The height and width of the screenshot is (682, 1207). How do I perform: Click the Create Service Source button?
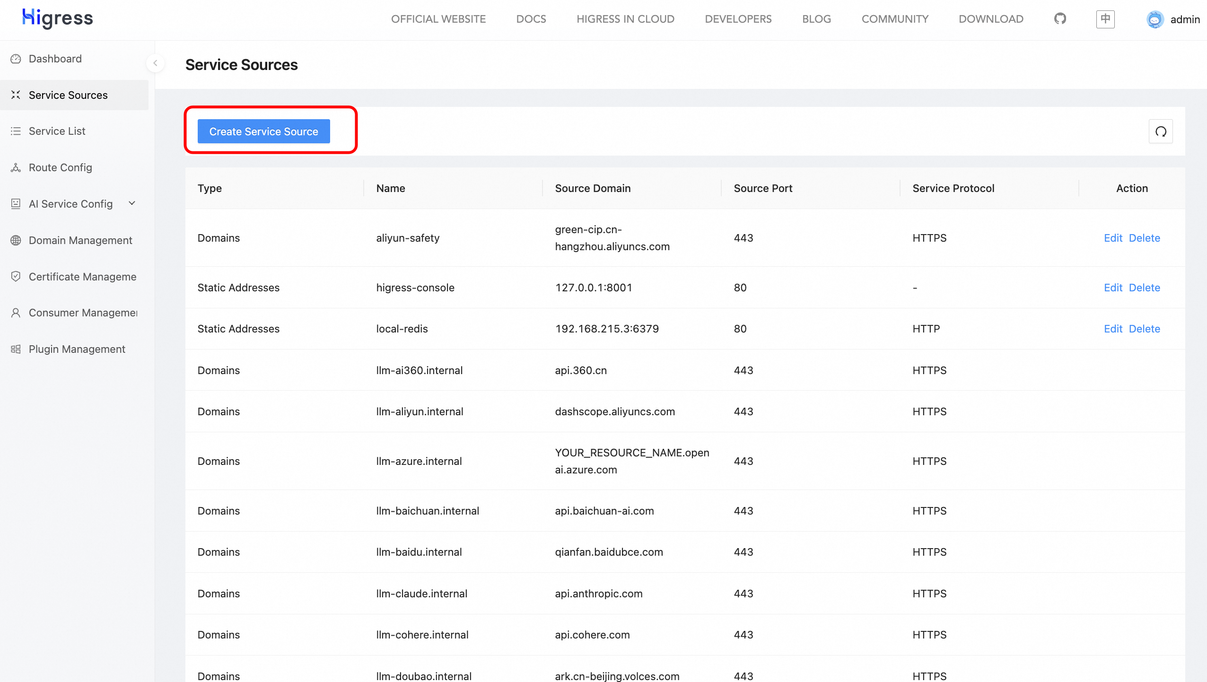263,131
